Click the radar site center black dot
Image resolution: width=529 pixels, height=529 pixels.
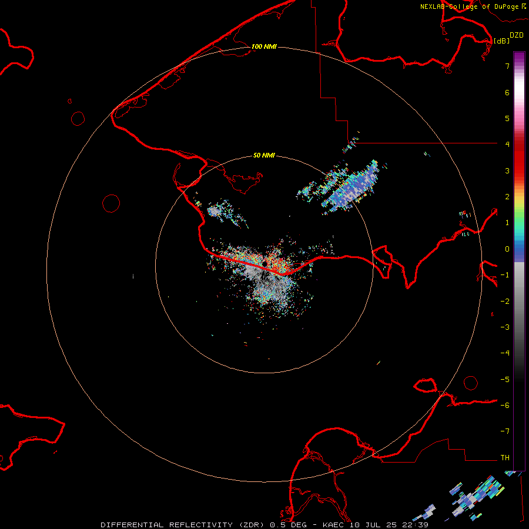pyautogui.click(x=264, y=263)
